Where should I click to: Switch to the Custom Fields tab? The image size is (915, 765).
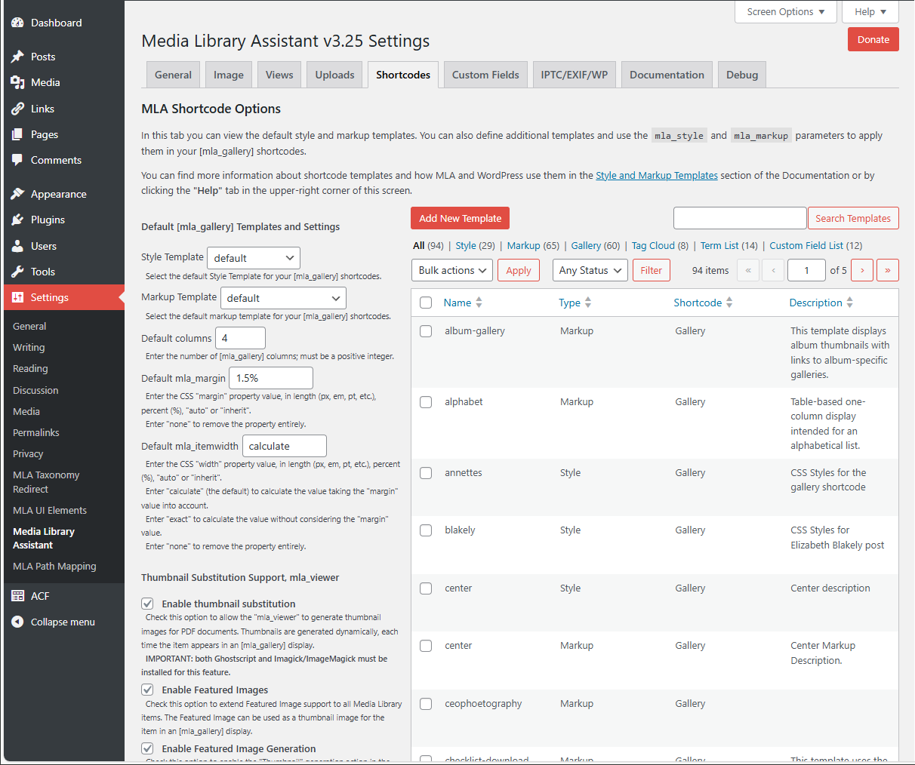[x=485, y=74]
